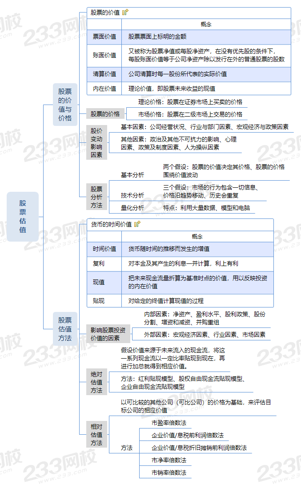Click the 方法 label under 相对估值方法

coord(126,448)
